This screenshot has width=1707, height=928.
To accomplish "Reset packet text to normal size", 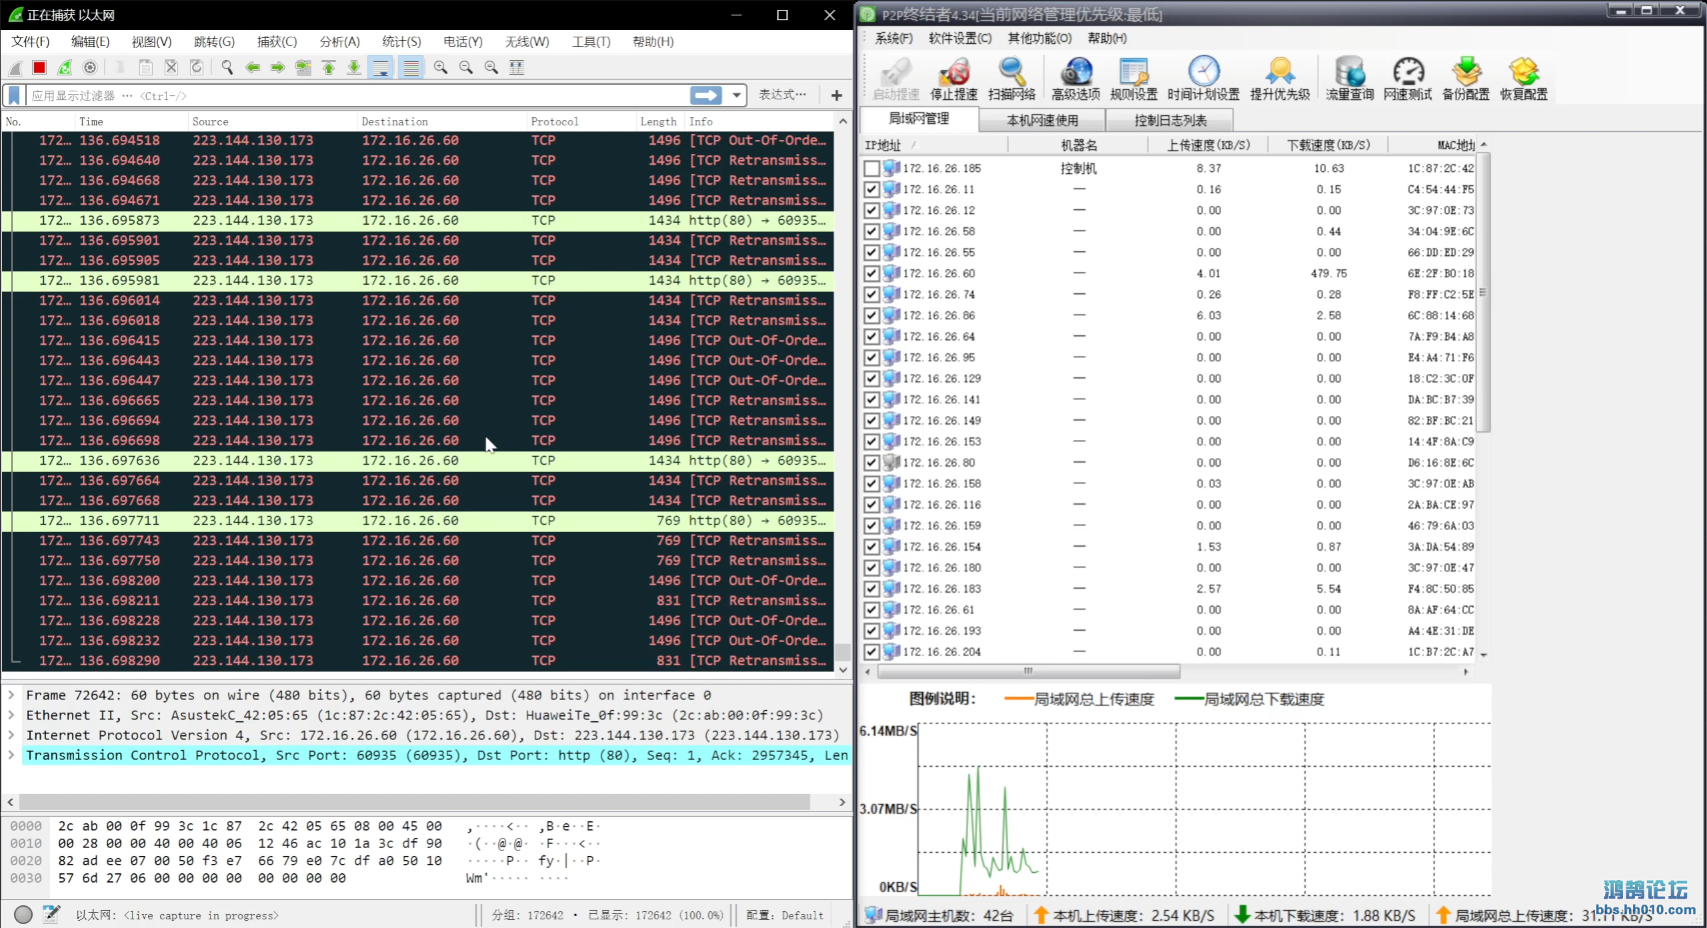I will [x=491, y=67].
